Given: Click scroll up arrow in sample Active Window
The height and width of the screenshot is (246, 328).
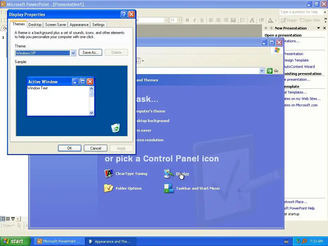Looking at the screenshot, I should (x=91, y=88).
